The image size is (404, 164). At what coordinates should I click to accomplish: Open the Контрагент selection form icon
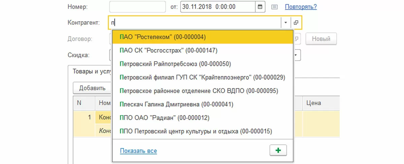[296, 23]
